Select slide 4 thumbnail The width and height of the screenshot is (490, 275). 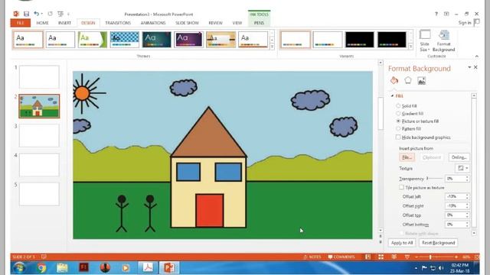click(39, 165)
